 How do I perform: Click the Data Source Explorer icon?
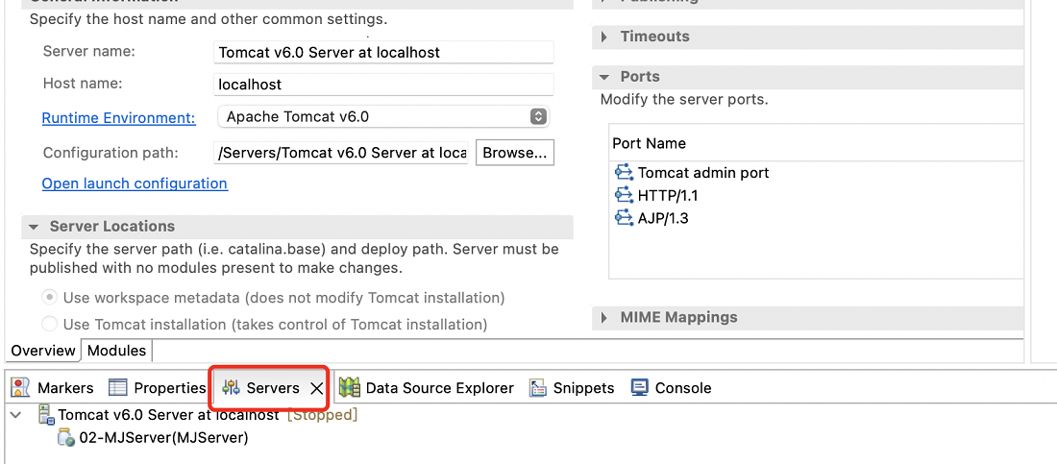coord(349,388)
